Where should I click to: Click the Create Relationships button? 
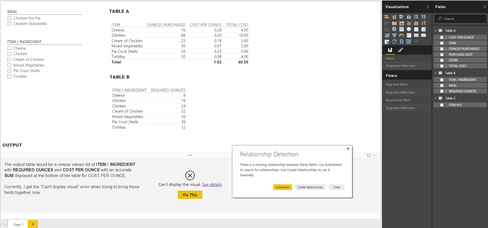tap(310, 187)
